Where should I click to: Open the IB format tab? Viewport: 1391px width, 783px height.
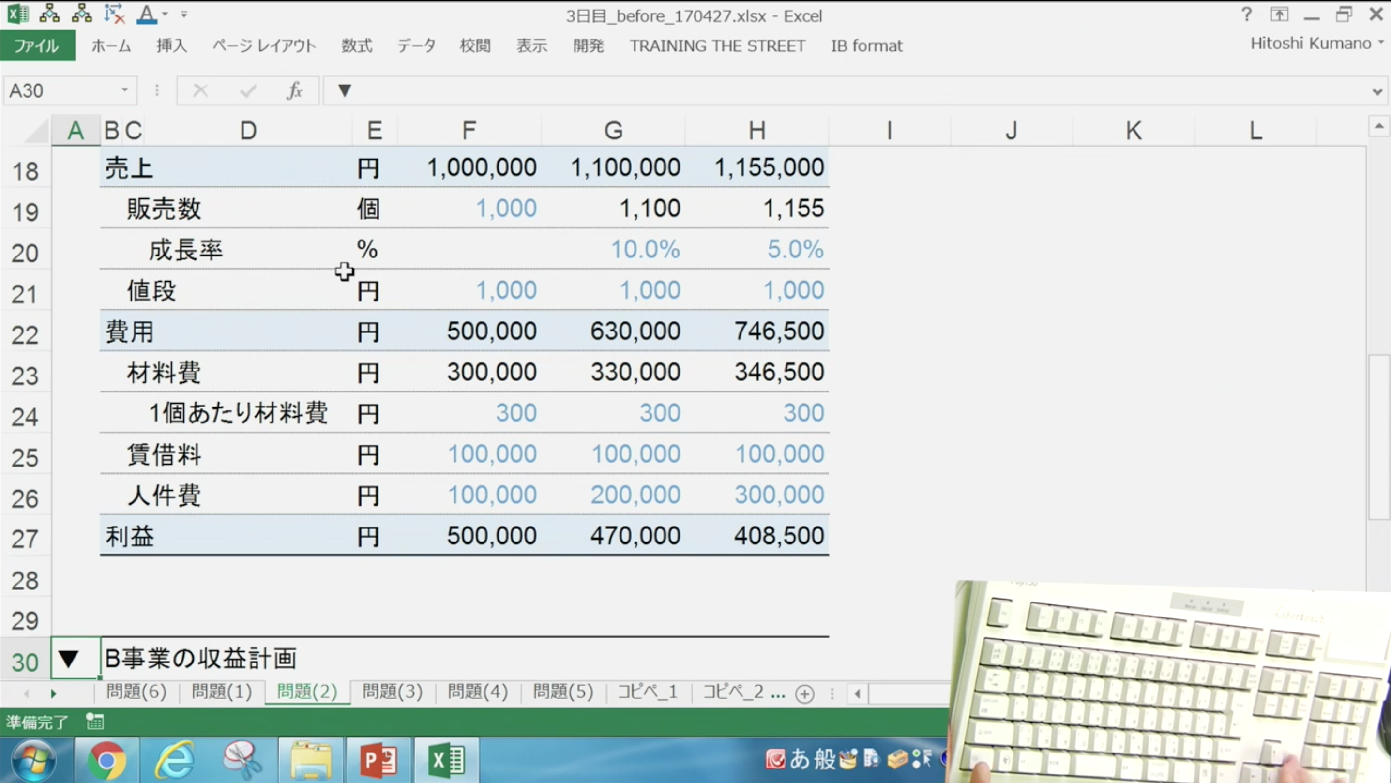867,46
